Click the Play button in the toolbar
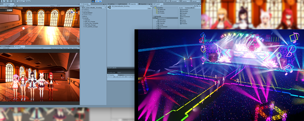The width and height of the screenshot is (304, 121). point(94,1)
